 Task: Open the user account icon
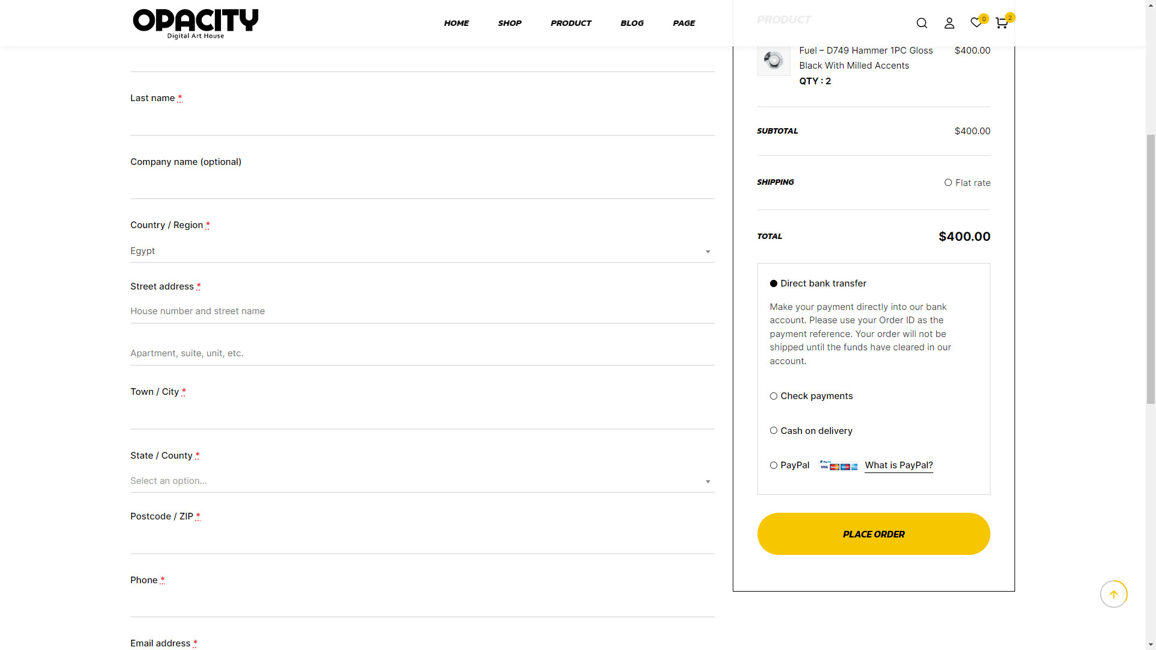click(949, 23)
